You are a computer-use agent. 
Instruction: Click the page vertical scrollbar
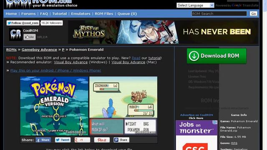coord(265,75)
